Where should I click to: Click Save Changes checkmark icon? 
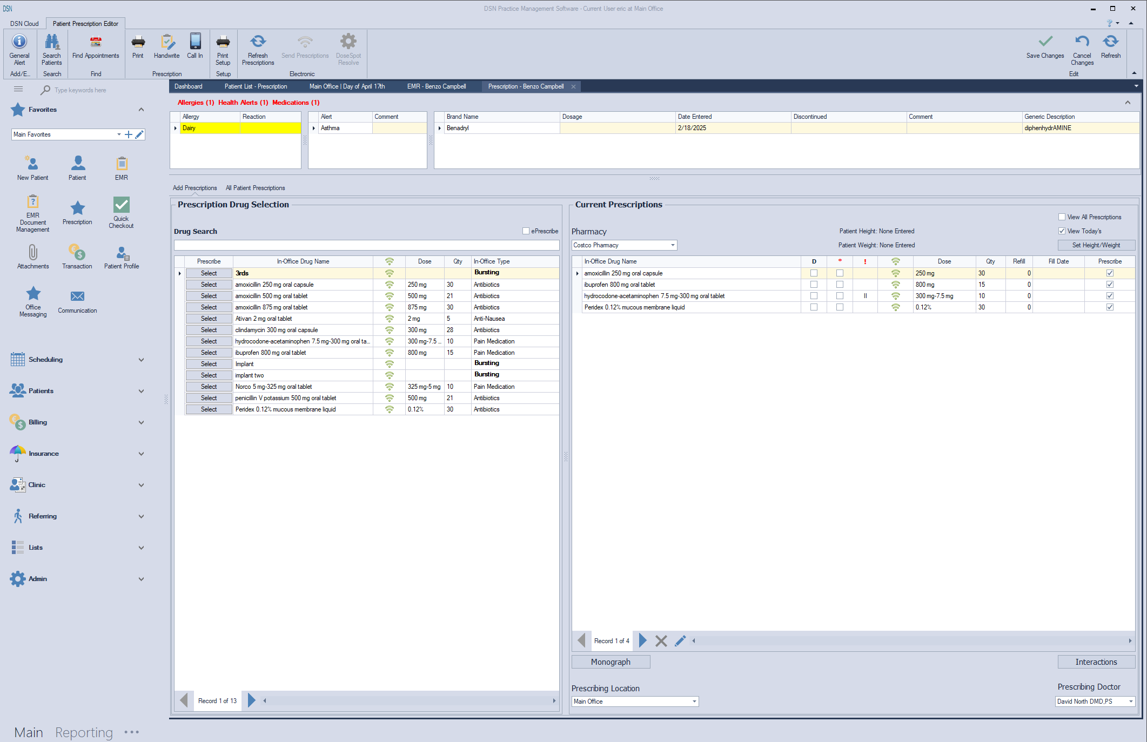pos(1045,42)
